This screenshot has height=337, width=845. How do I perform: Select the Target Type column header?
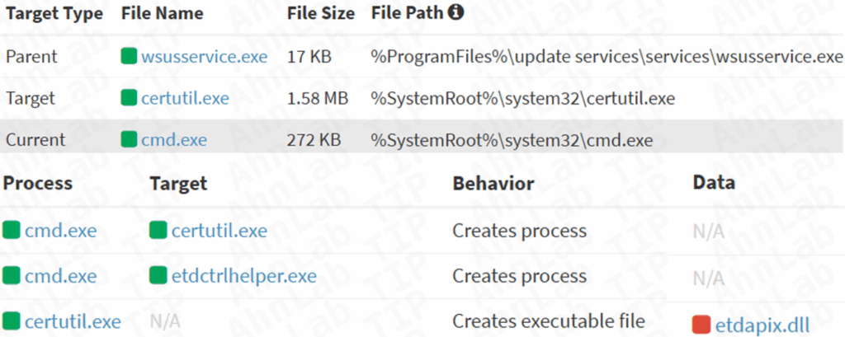[54, 14]
